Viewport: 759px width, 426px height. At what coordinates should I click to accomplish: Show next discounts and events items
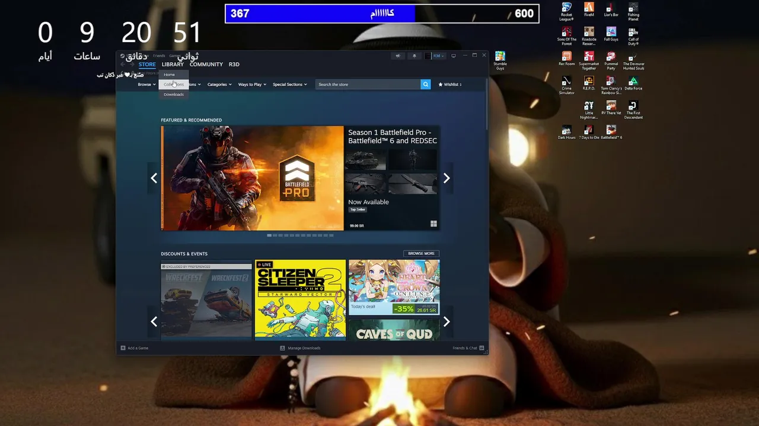(447, 322)
